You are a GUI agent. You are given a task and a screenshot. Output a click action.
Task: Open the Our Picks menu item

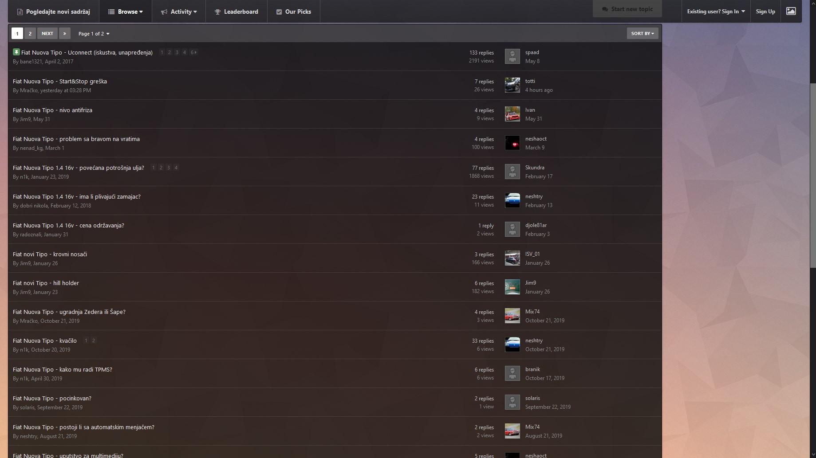(x=293, y=12)
